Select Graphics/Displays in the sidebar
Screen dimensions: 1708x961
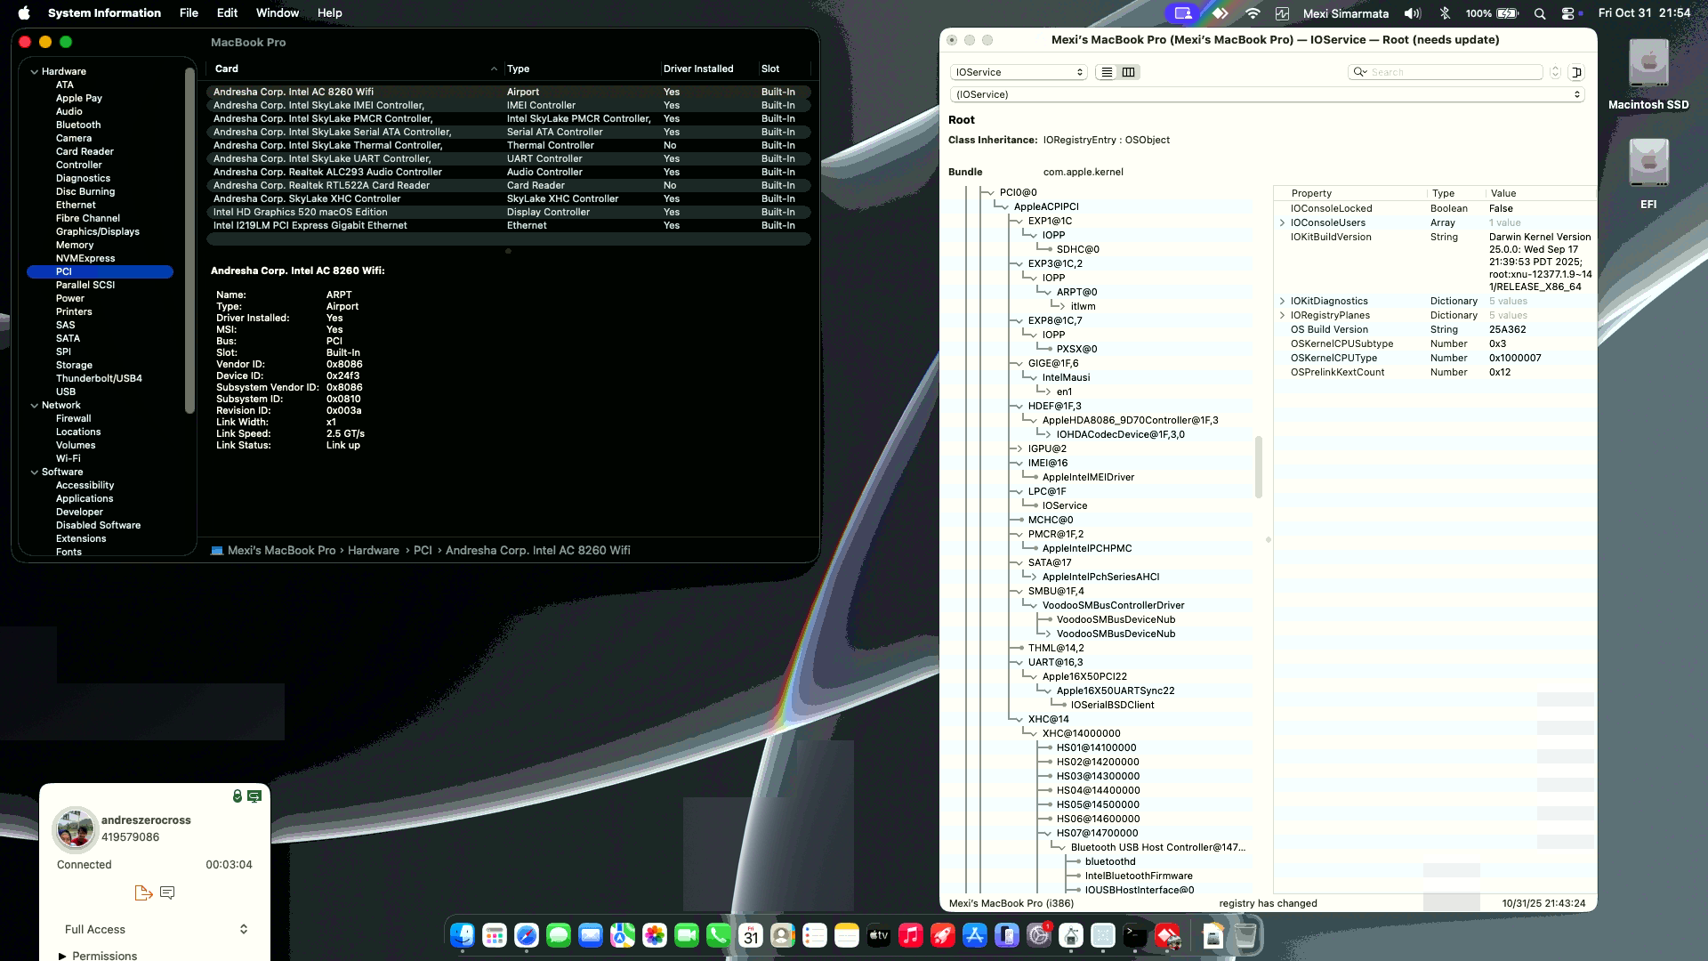(x=98, y=231)
